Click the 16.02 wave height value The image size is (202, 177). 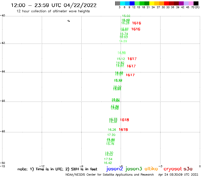pos(109,155)
